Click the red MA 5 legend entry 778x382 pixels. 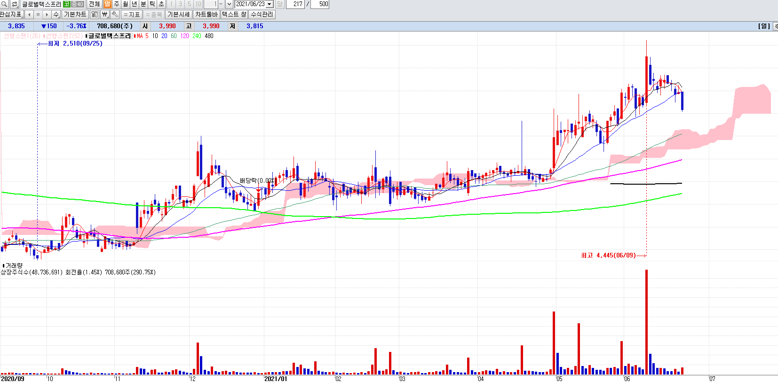tap(143, 36)
